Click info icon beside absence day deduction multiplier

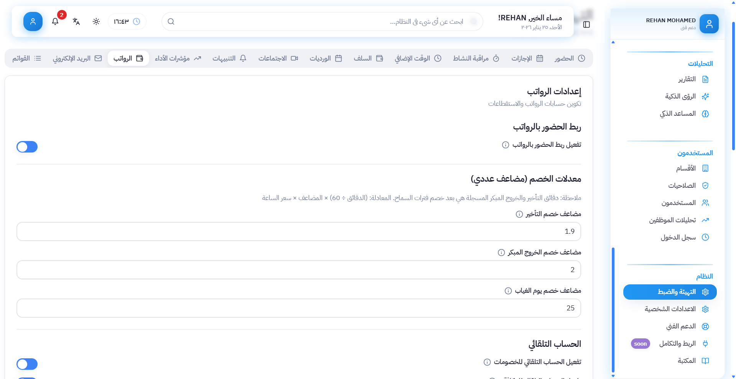coord(508,291)
